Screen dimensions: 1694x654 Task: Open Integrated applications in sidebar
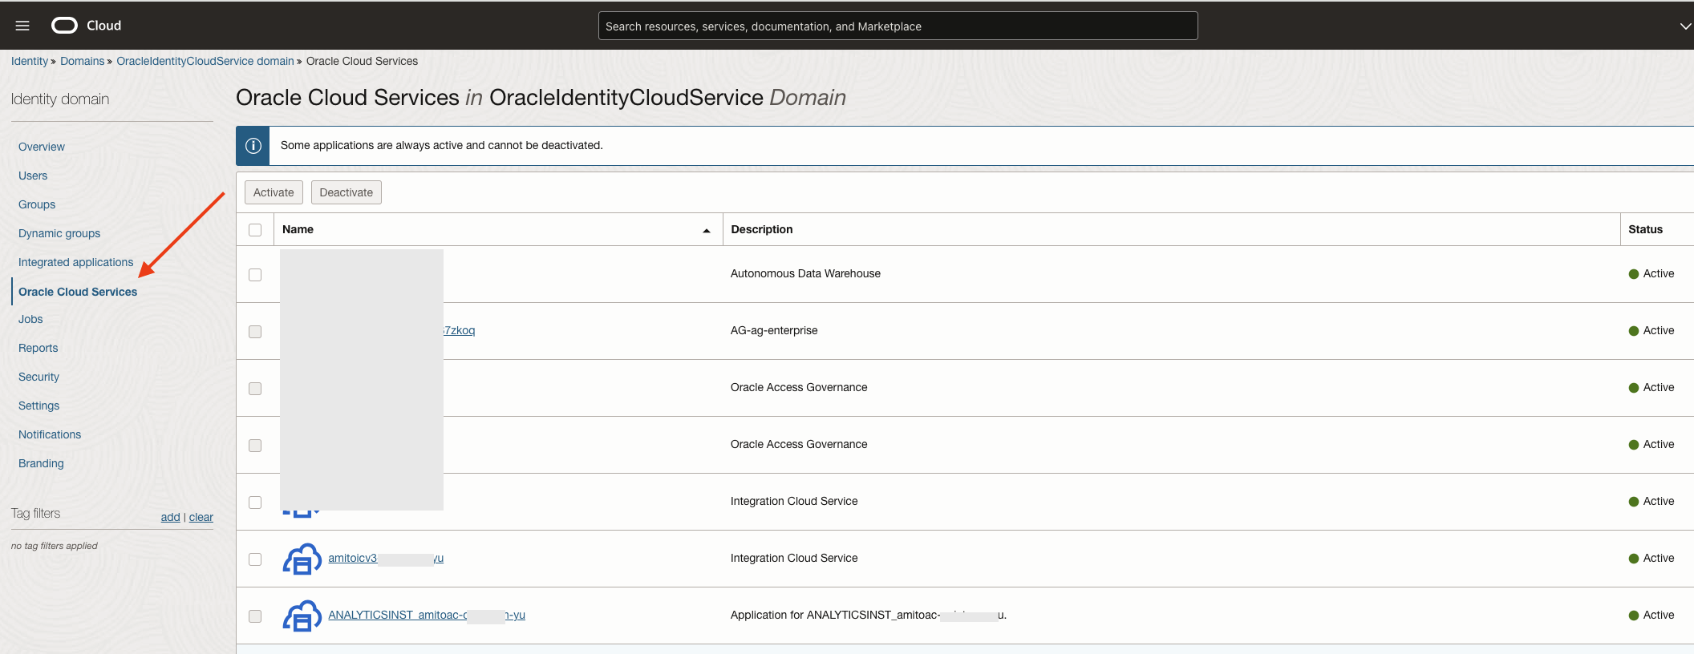pyautogui.click(x=75, y=262)
